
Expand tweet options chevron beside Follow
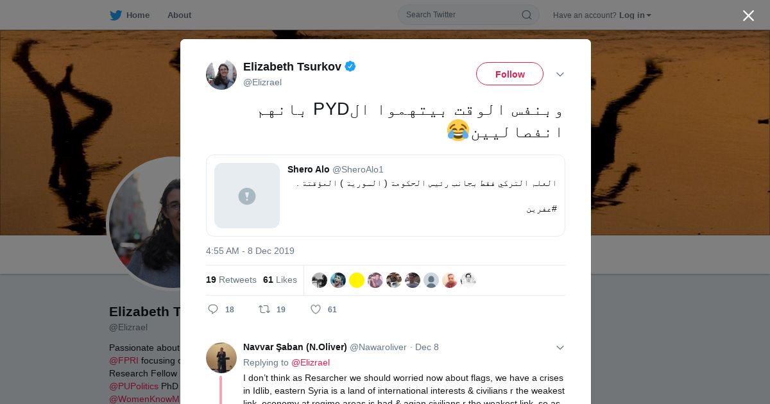560,74
